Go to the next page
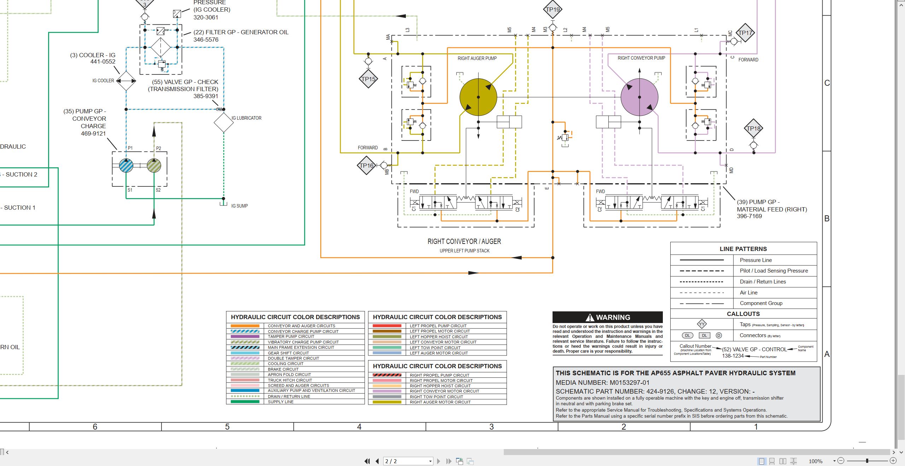 (x=439, y=461)
